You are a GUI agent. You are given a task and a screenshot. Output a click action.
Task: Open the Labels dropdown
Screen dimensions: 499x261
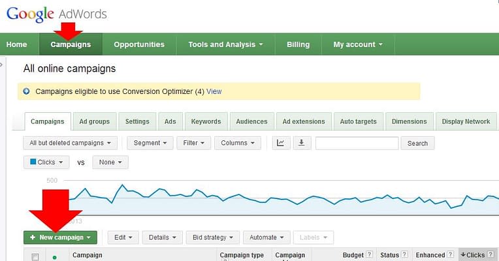click(x=314, y=238)
